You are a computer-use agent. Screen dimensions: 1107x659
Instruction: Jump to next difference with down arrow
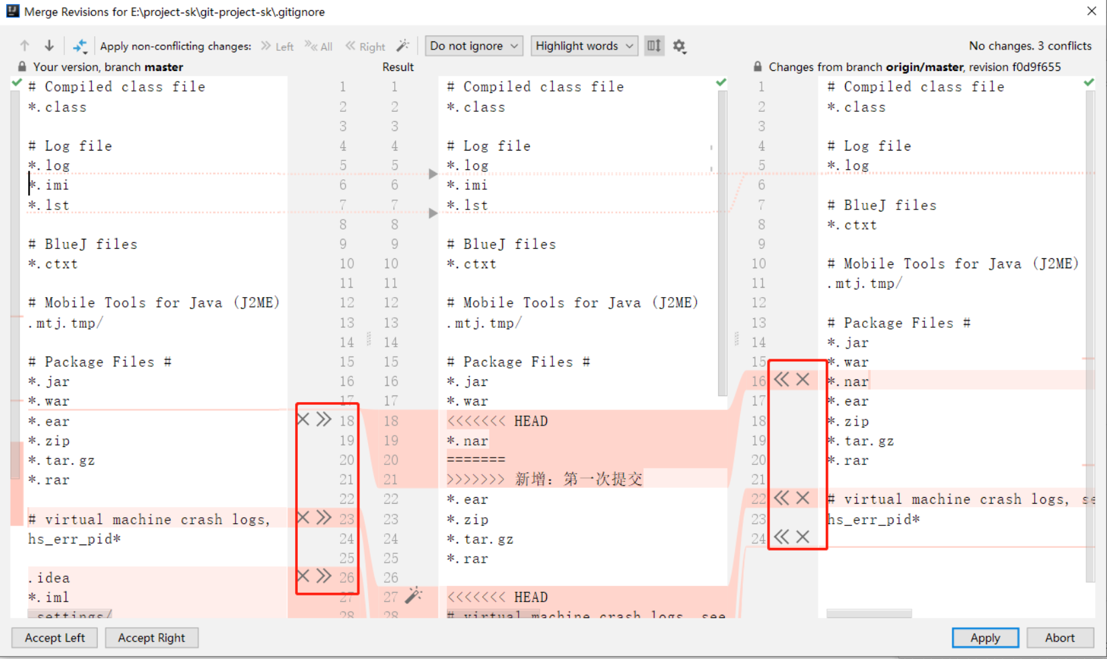[49, 45]
